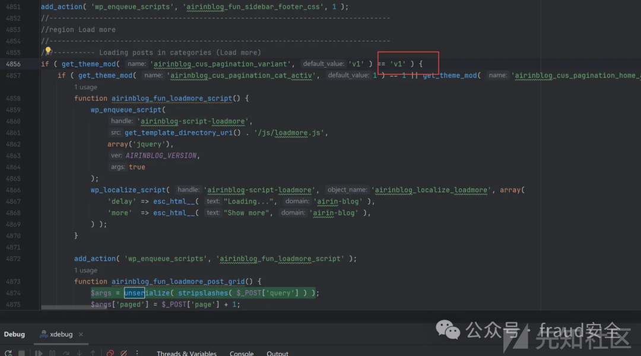Click the Resume Program icon
The height and width of the screenshot is (356, 641).
(x=39, y=353)
